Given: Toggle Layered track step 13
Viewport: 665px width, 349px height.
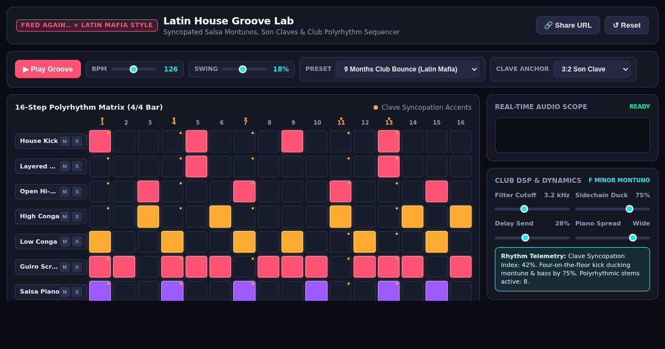Looking at the screenshot, I should coord(388,166).
